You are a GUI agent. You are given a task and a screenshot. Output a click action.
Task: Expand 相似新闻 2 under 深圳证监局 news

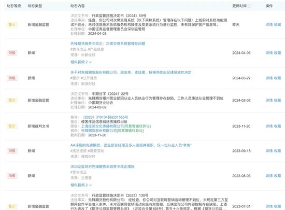(x=81, y=185)
